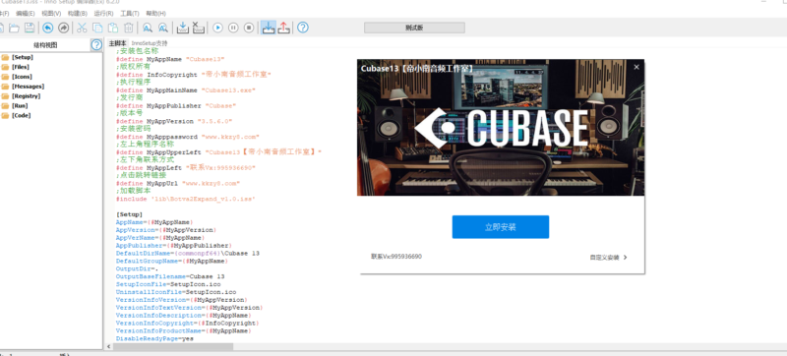This screenshot has height=356, width=787.
Task: Open the 运行(R) menu
Action: coord(103,14)
